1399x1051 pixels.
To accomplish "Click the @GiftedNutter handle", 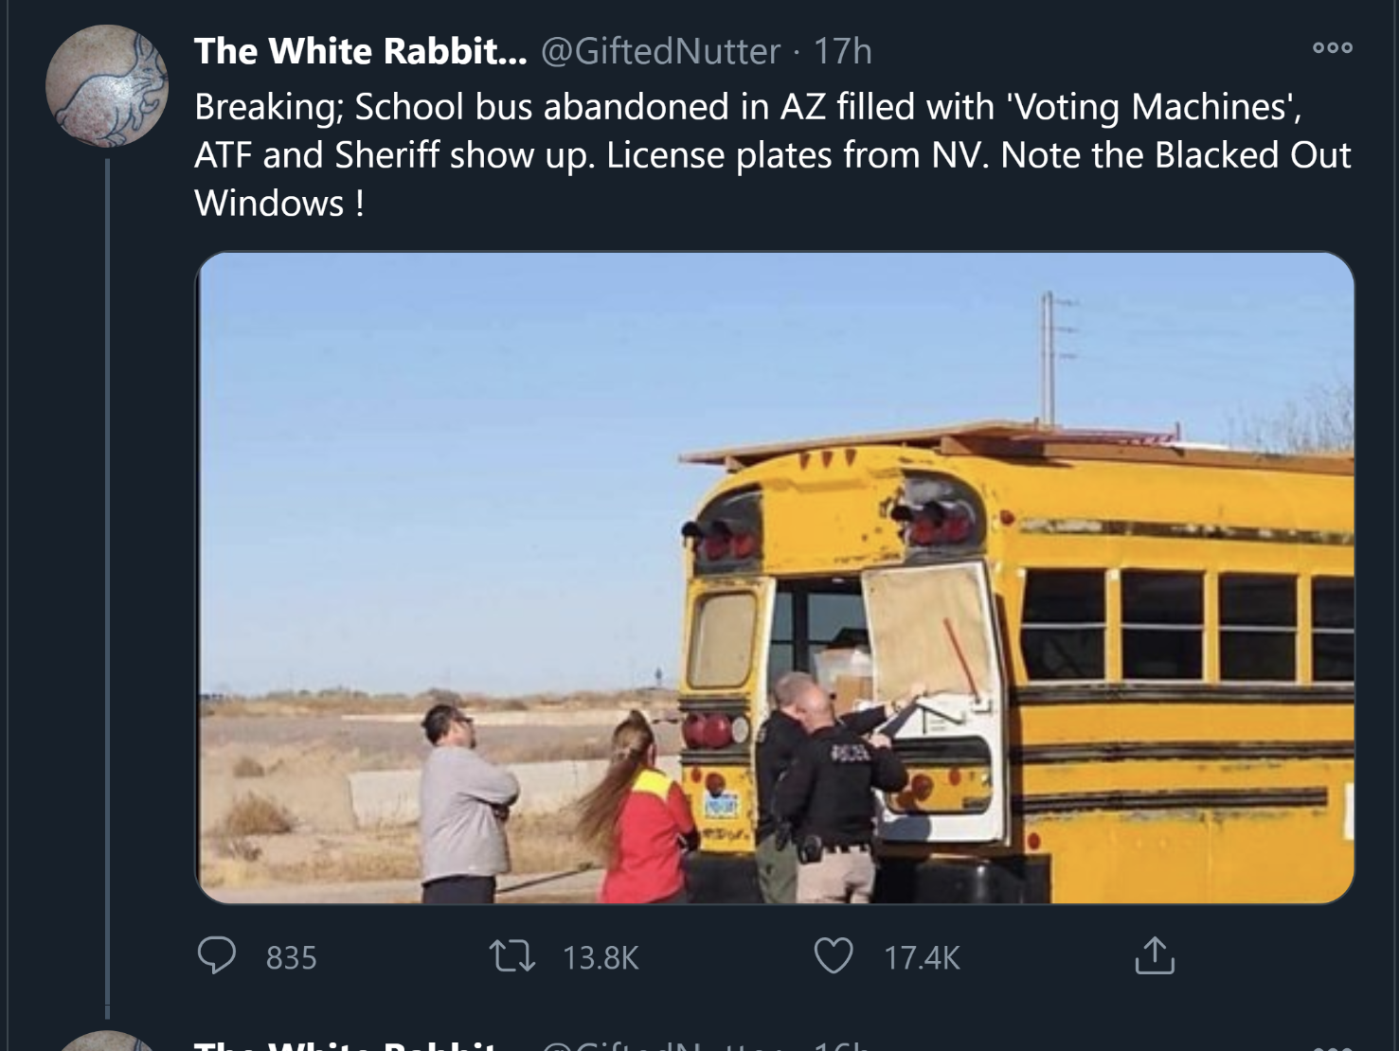I will tap(660, 51).
